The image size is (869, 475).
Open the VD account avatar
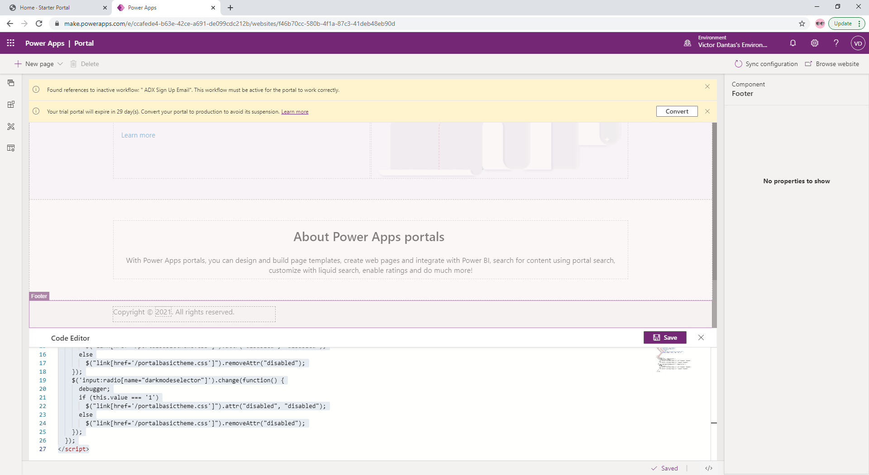point(858,43)
